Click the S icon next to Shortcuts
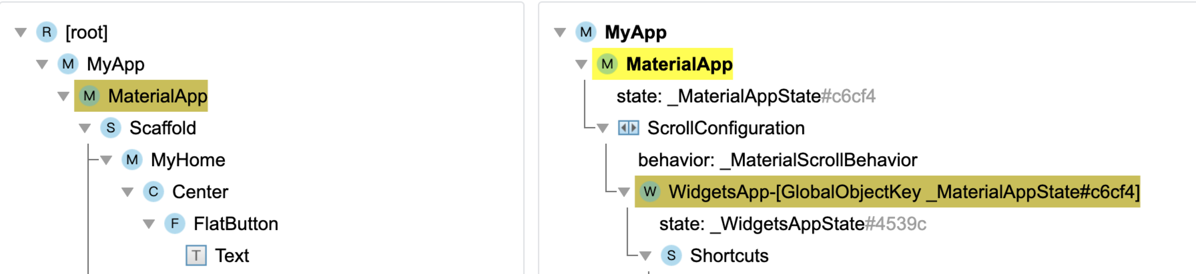The width and height of the screenshot is (1196, 274). point(671,255)
